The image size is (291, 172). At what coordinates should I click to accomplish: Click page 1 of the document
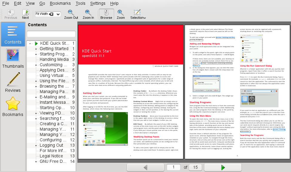pos(131,92)
